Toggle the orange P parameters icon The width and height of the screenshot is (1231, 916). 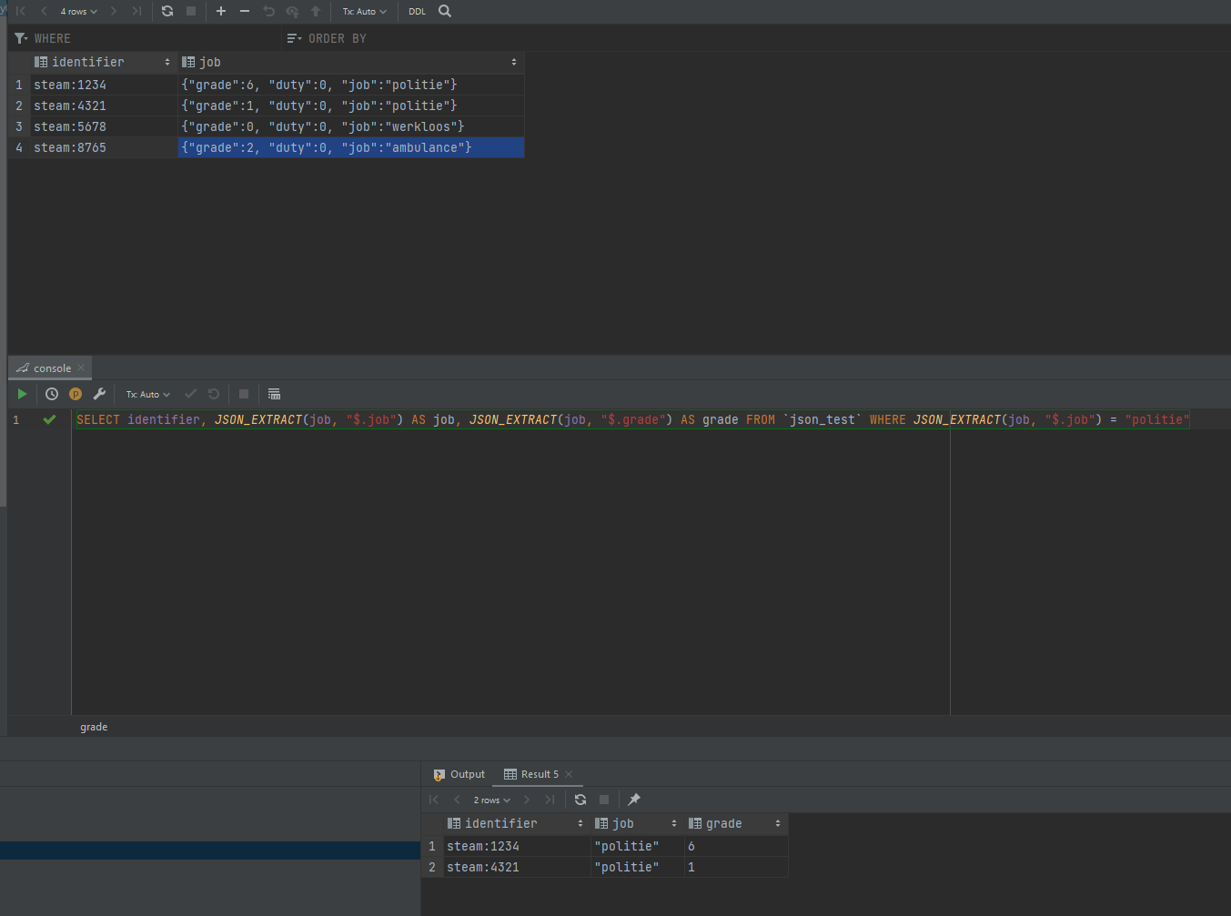click(76, 394)
